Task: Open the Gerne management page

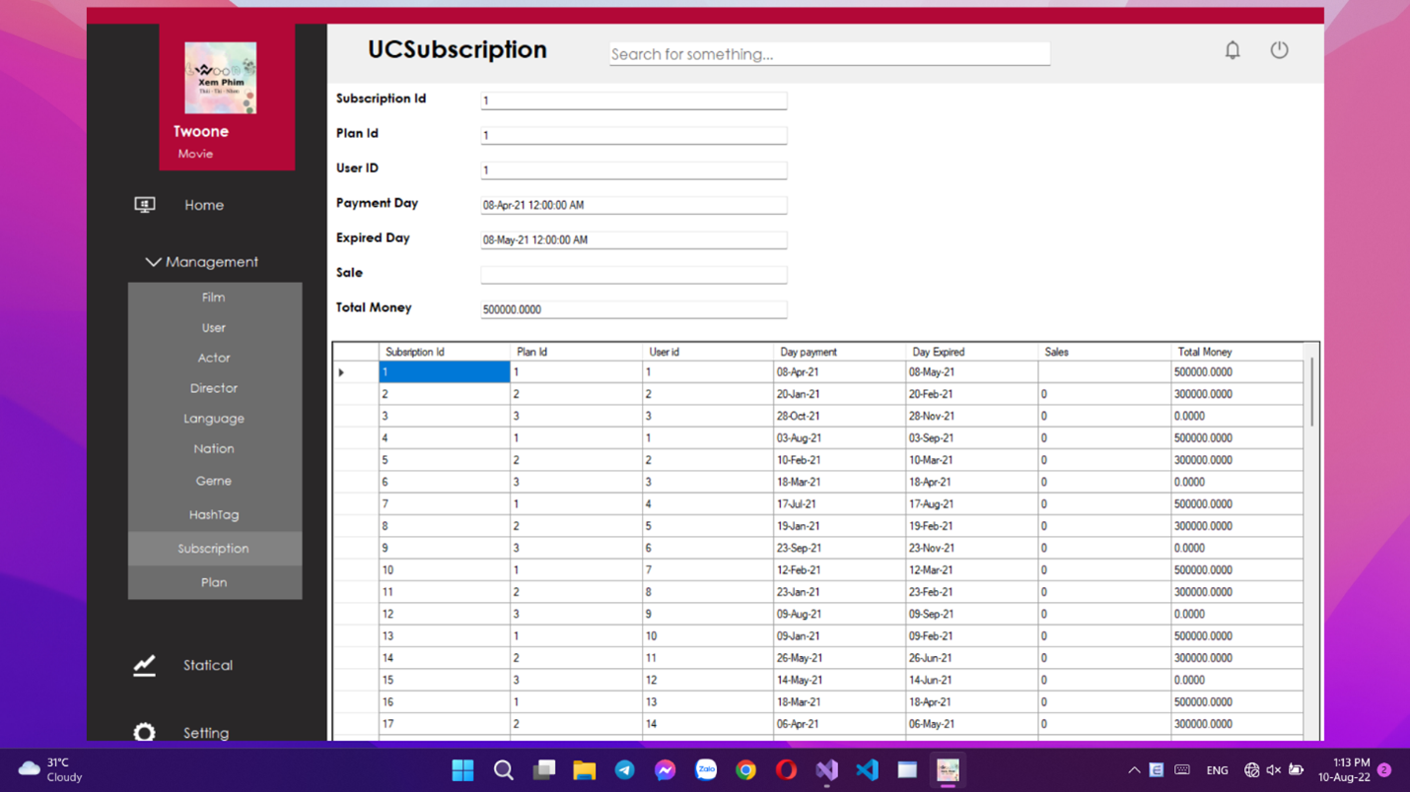Action: (214, 482)
